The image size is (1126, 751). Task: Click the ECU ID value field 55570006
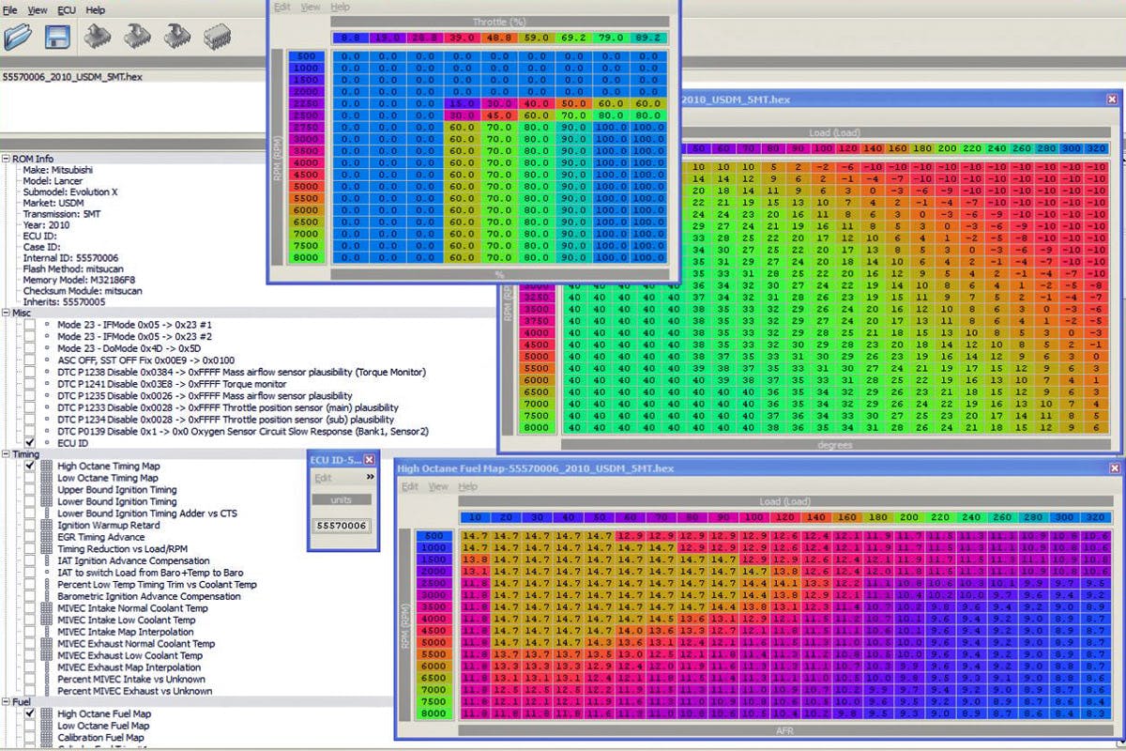(x=342, y=526)
